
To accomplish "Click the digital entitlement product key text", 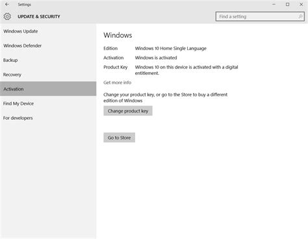I will pyautogui.click(x=186, y=70).
